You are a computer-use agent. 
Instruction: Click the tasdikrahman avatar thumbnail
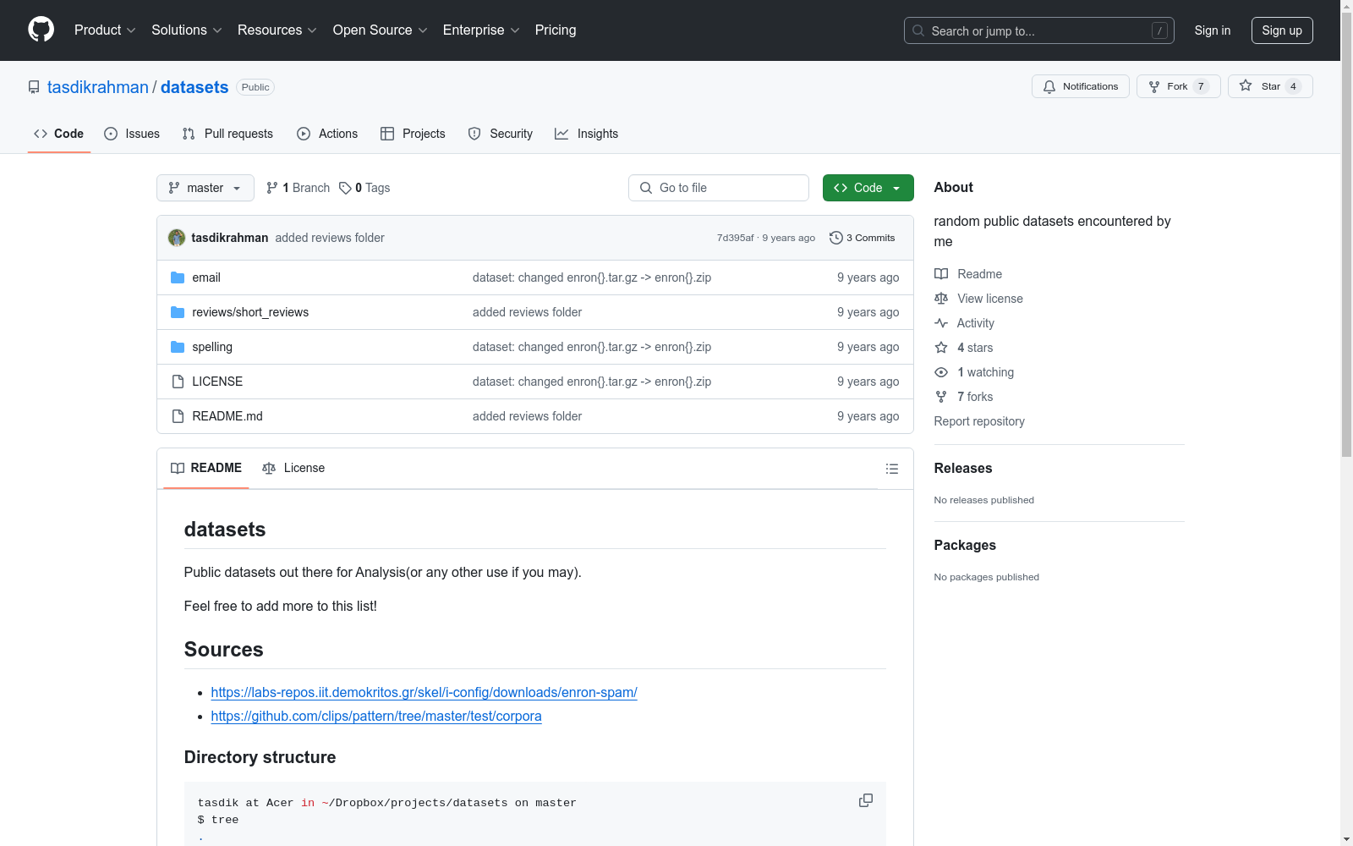pyautogui.click(x=177, y=238)
